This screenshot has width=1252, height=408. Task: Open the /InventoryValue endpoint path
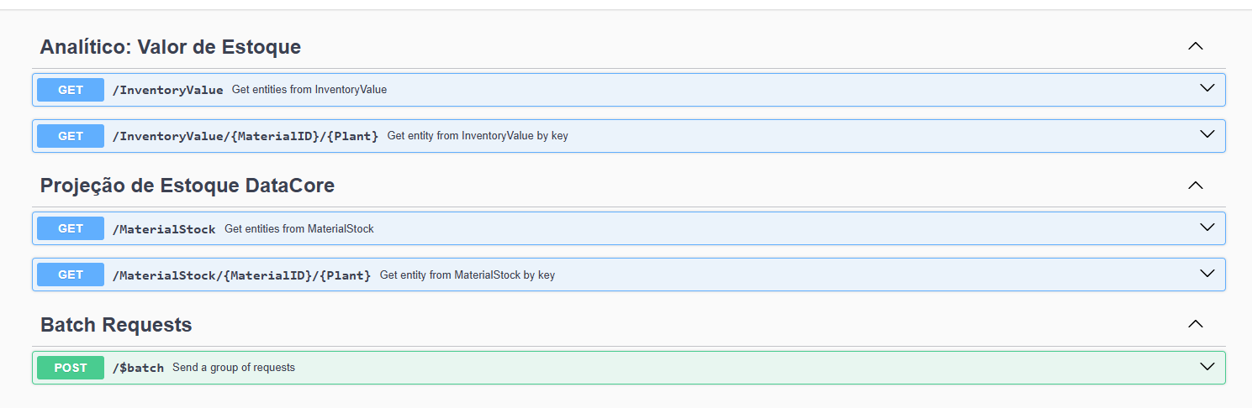point(167,90)
